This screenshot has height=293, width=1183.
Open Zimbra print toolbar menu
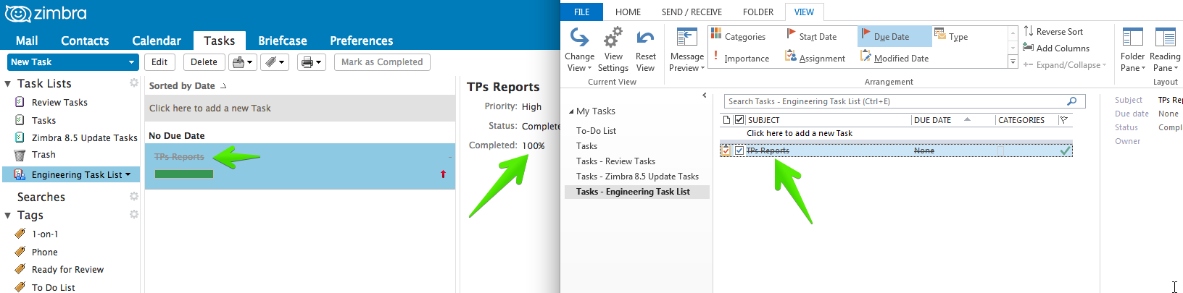point(312,62)
